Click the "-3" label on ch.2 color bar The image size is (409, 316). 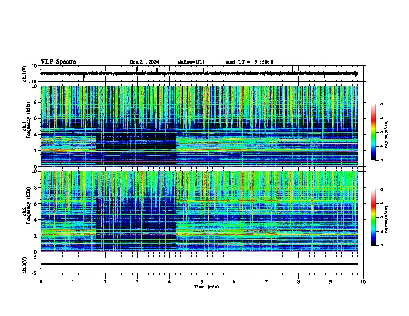381,189
